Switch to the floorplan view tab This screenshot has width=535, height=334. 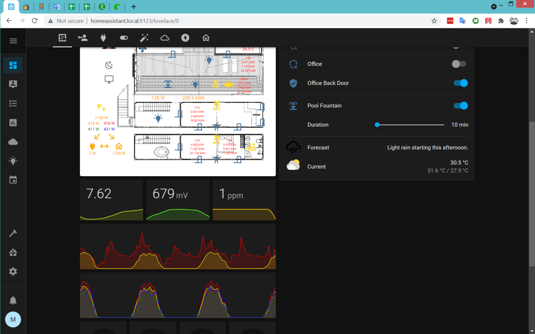click(x=62, y=38)
